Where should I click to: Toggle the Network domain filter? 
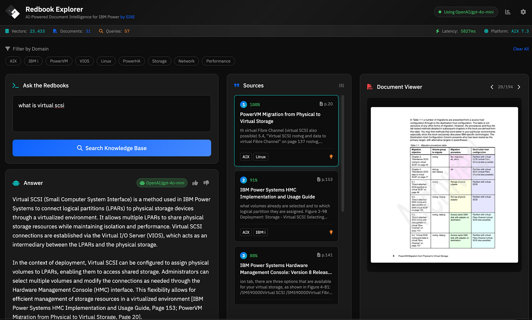pyautogui.click(x=186, y=61)
